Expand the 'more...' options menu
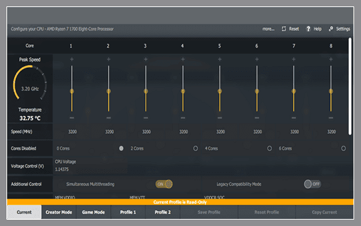 click(268, 28)
